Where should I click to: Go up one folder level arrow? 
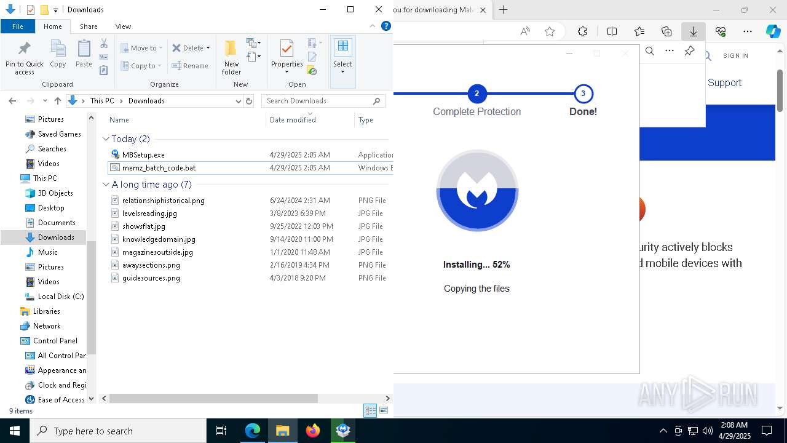58,101
